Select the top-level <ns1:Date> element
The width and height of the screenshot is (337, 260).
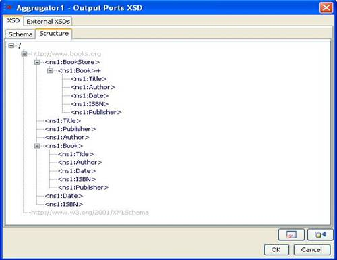(x=64, y=196)
